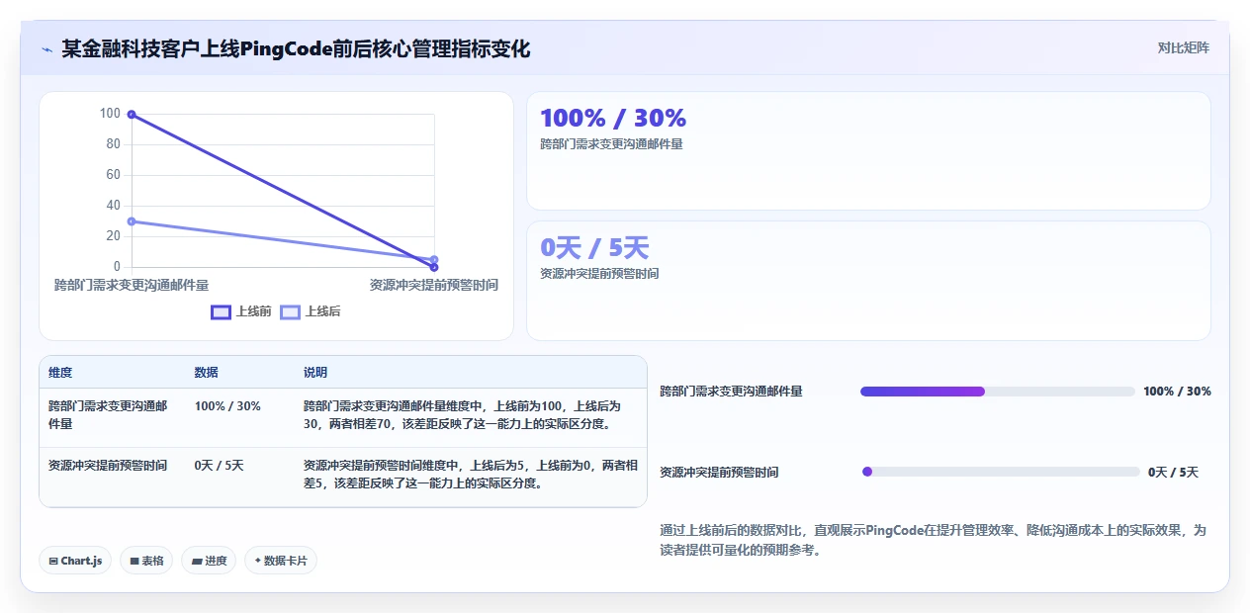Click 跨部门需求变更沟通邮件量 caption under 100% / 30% card

(611, 143)
